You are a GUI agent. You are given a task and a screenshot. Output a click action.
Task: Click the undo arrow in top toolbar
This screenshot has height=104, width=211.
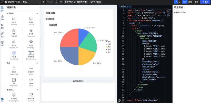point(48,2)
